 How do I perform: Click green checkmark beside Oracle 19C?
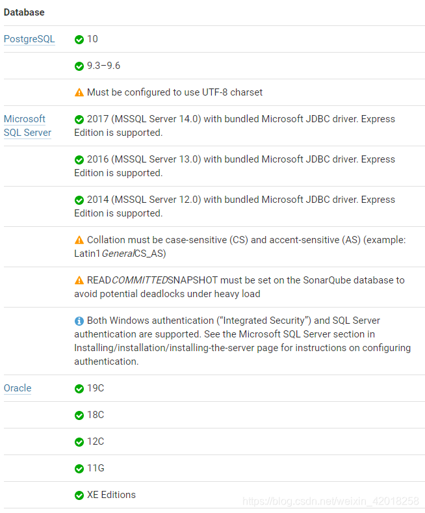tap(79, 389)
